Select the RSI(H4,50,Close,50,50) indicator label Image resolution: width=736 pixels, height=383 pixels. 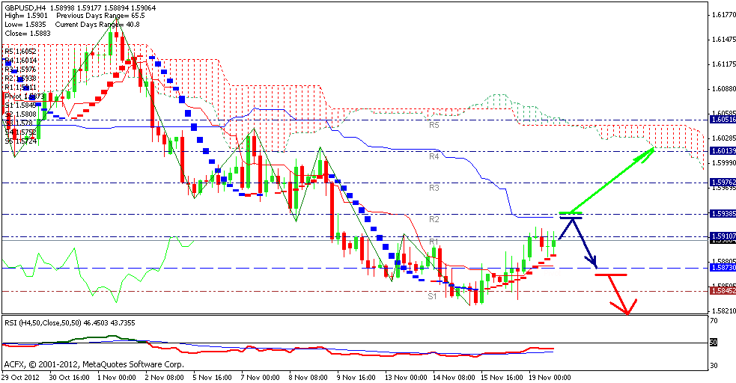(52, 322)
